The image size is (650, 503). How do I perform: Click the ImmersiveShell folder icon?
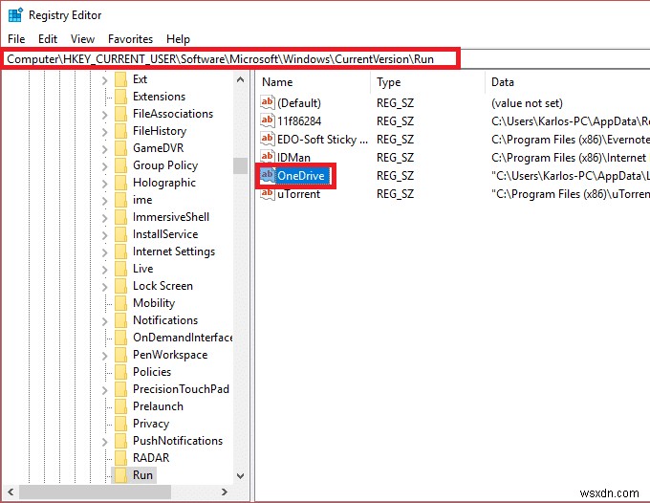(120, 217)
